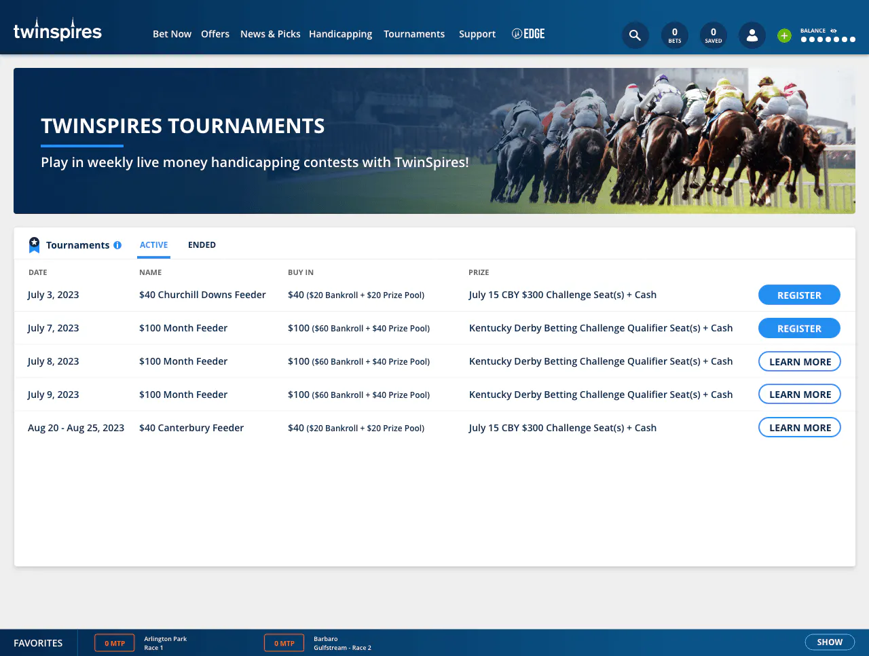Open the TwinSpires Tournaments hero banner
The height and width of the screenshot is (656, 869).
(434, 141)
